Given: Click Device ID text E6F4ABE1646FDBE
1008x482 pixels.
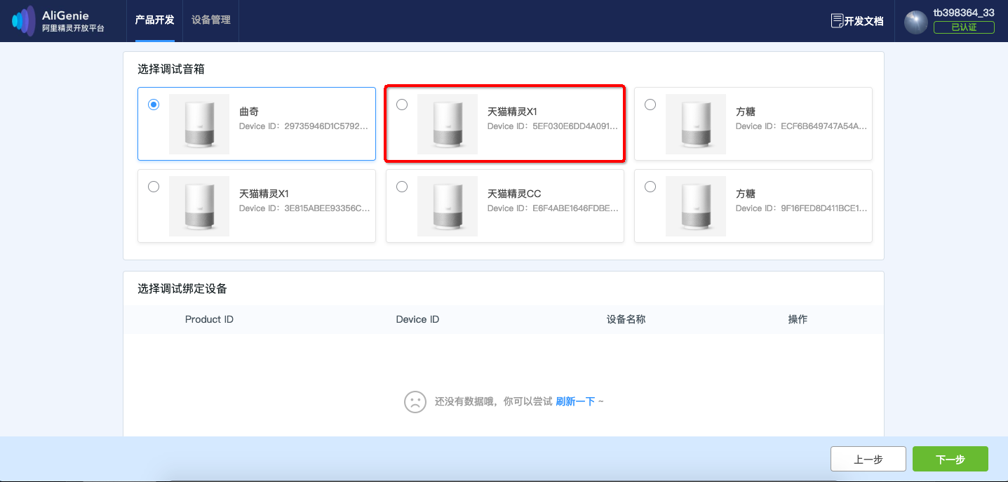Looking at the screenshot, I should coord(553,208).
